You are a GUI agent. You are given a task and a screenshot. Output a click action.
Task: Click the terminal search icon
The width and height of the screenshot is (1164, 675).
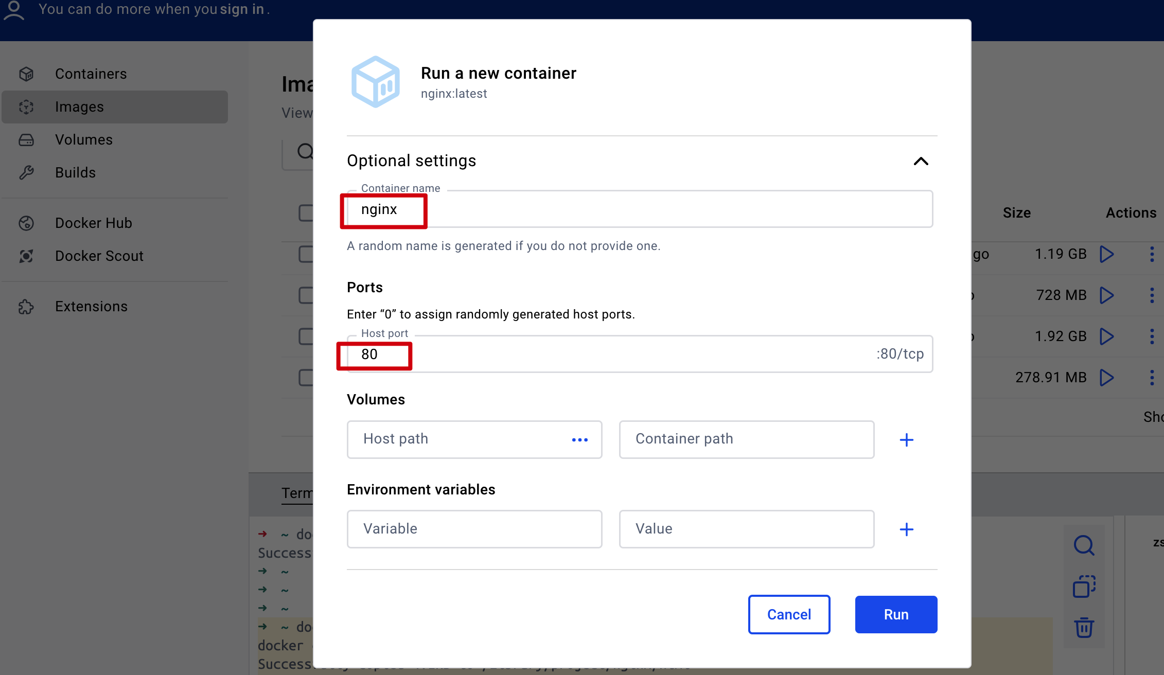(1084, 545)
